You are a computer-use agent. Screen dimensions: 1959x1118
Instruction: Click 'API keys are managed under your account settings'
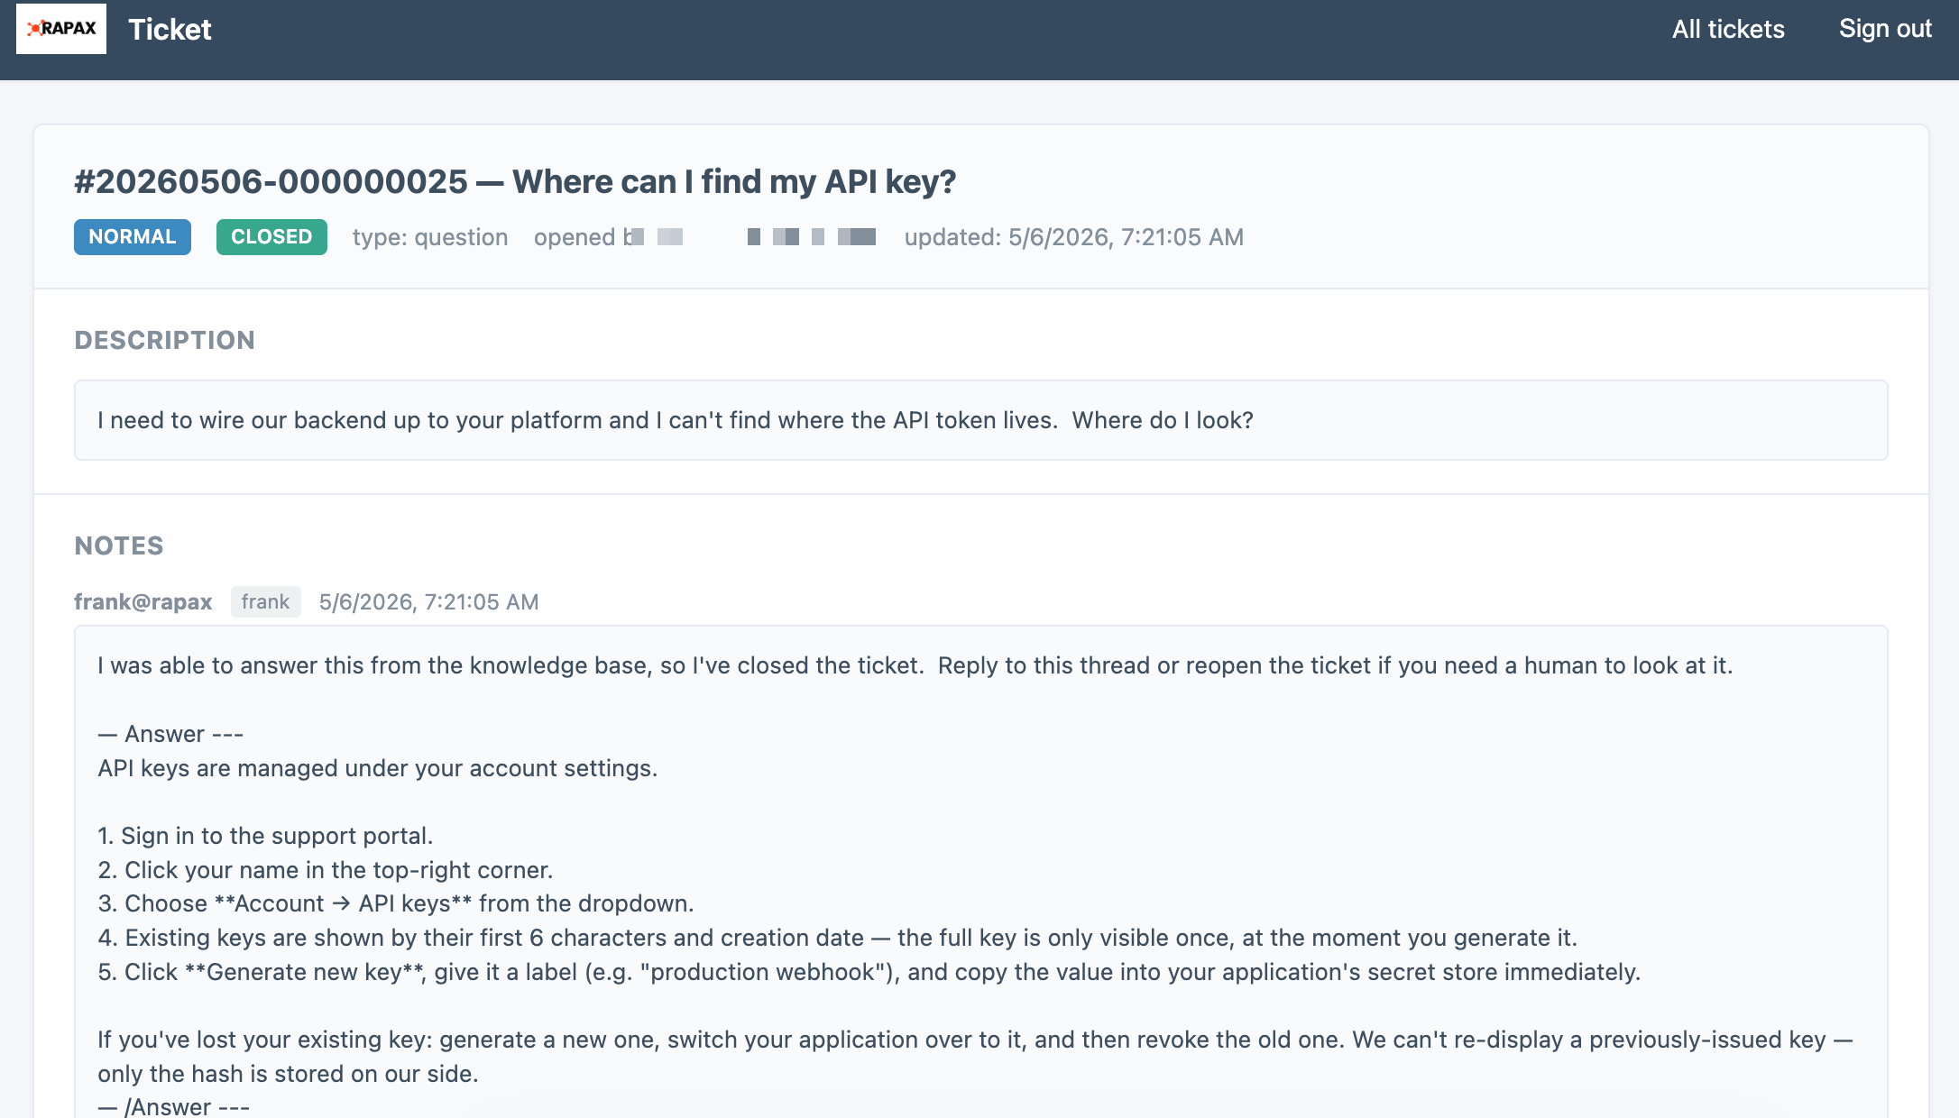(378, 768)
